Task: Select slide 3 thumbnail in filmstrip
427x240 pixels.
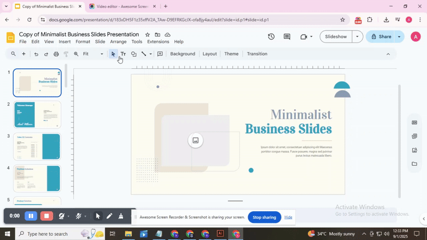Action: coord(37,147)
